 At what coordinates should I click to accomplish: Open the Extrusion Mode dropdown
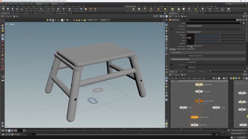(x=195, y=32)
